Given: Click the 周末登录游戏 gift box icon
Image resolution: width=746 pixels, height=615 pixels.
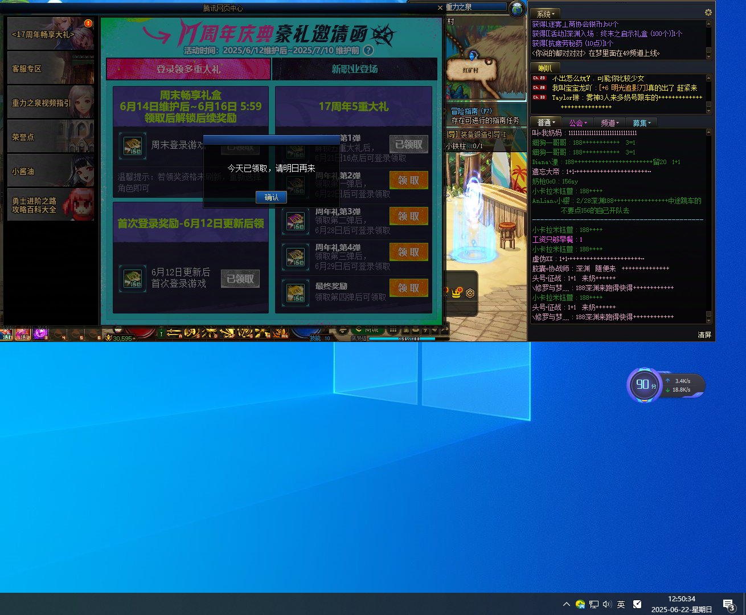Looking at the screenshot, I should 133,146.
